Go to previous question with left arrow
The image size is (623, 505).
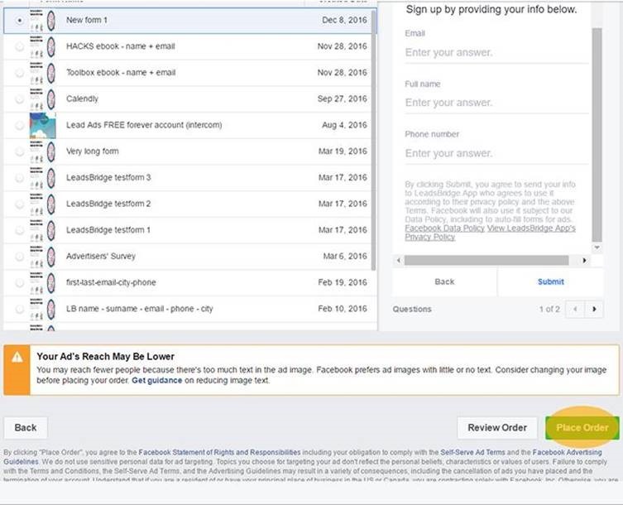(576, 309)
